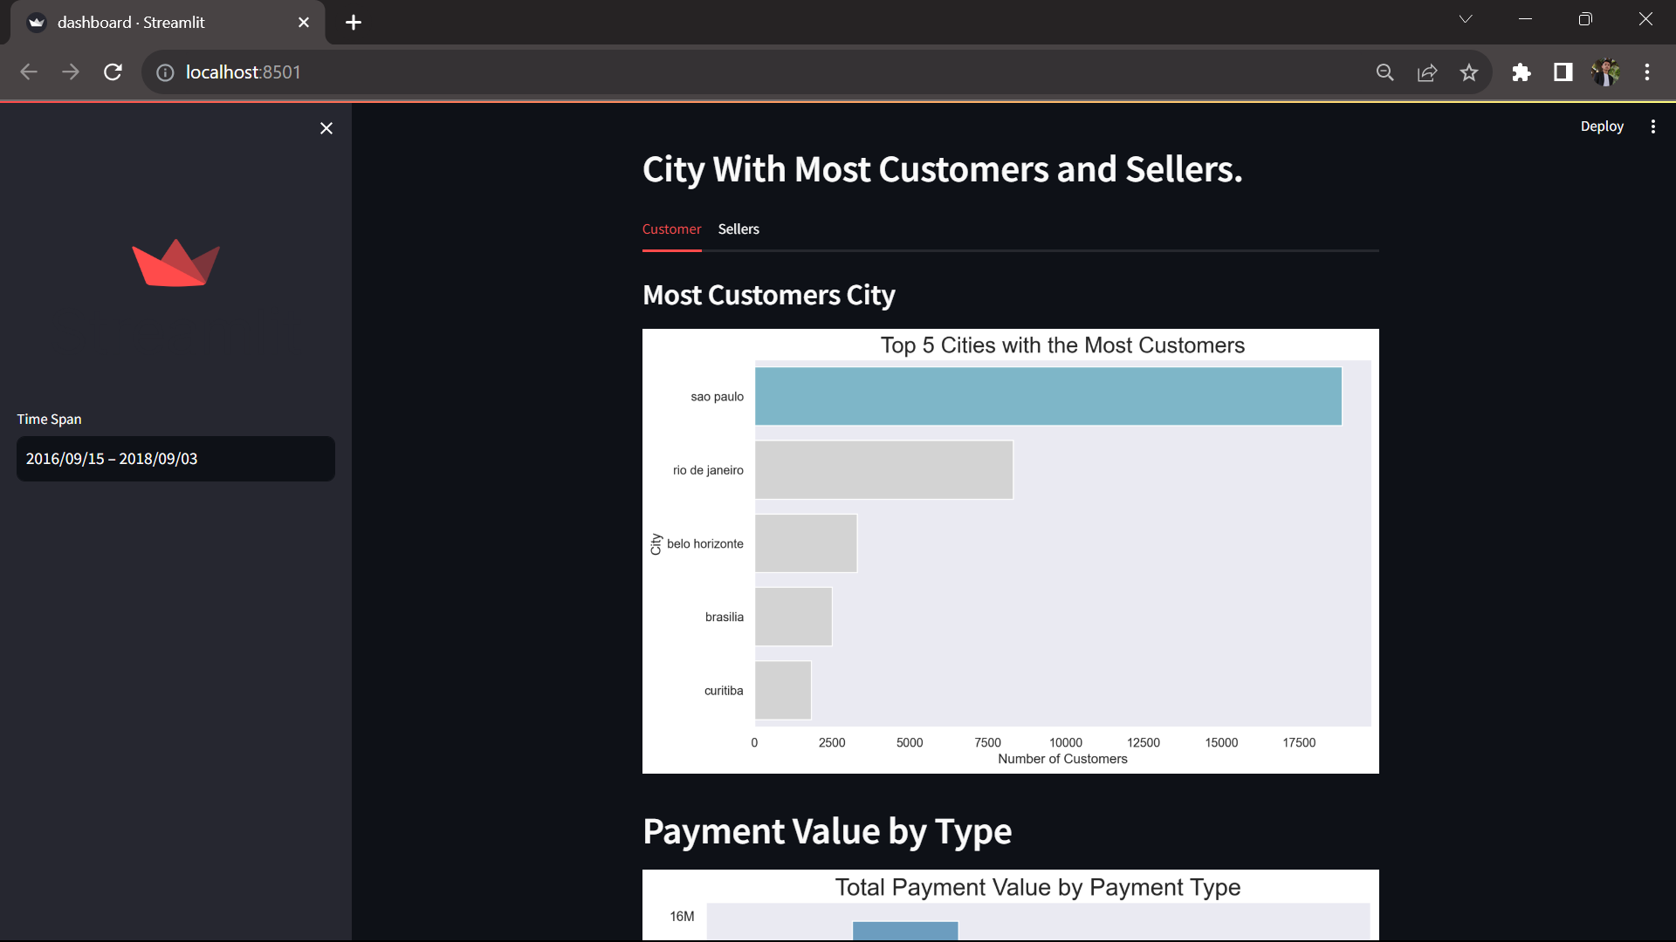Click the 'Payment Value by Type' heading

827,831
